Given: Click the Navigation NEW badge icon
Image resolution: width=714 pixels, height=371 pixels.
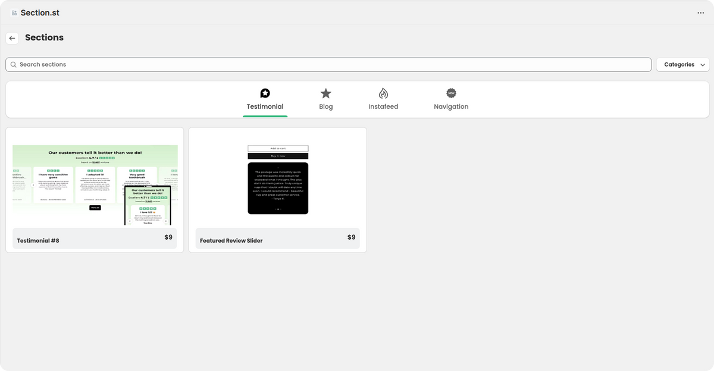Looking at the screenshot, I should coord(451,93).
